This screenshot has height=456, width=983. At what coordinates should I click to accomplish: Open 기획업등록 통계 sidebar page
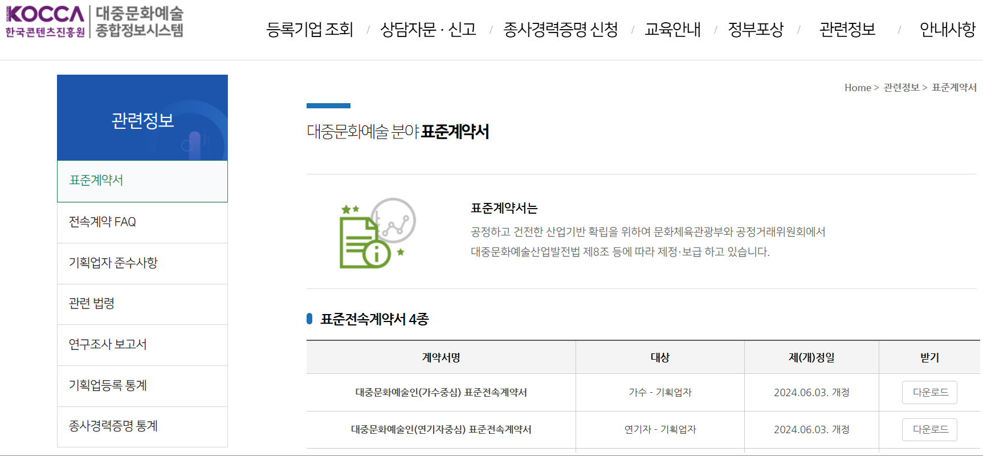(x=142, y=386)
